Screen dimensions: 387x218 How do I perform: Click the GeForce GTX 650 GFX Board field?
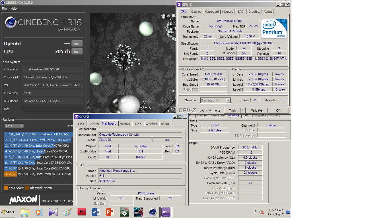pos(53,101)
